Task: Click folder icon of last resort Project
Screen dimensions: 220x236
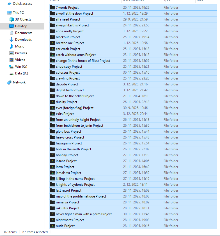Action: (52, 190)
